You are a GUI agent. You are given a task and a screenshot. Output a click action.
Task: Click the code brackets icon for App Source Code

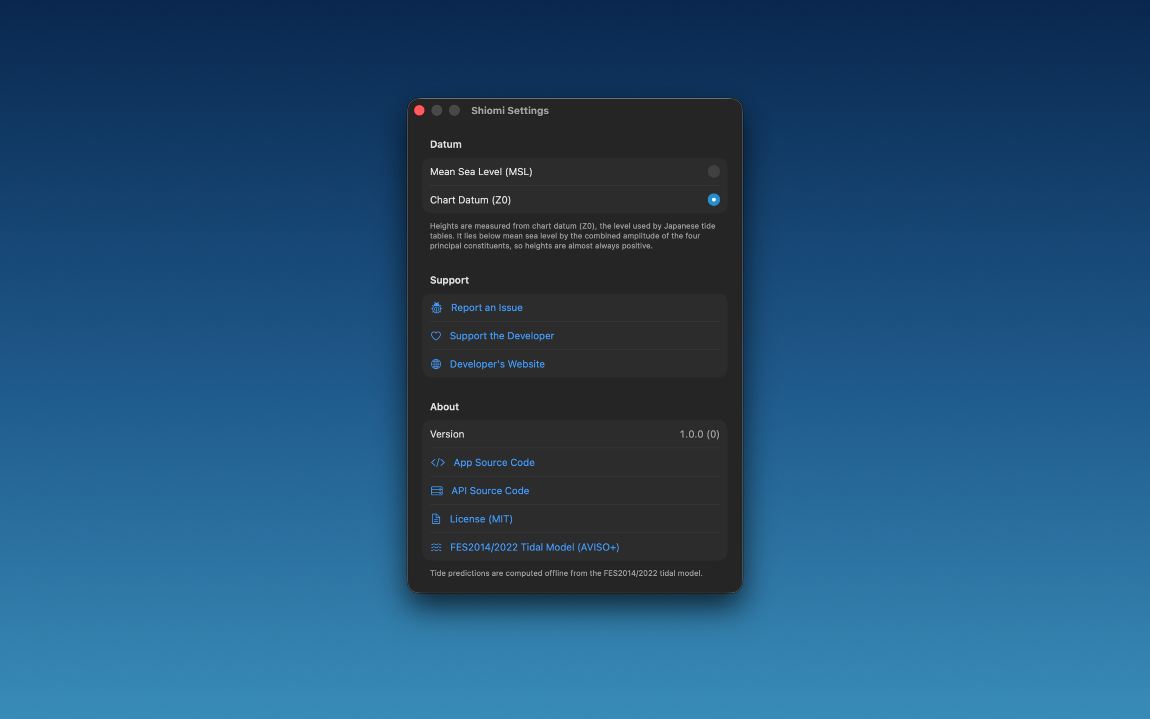click(438, 462)
